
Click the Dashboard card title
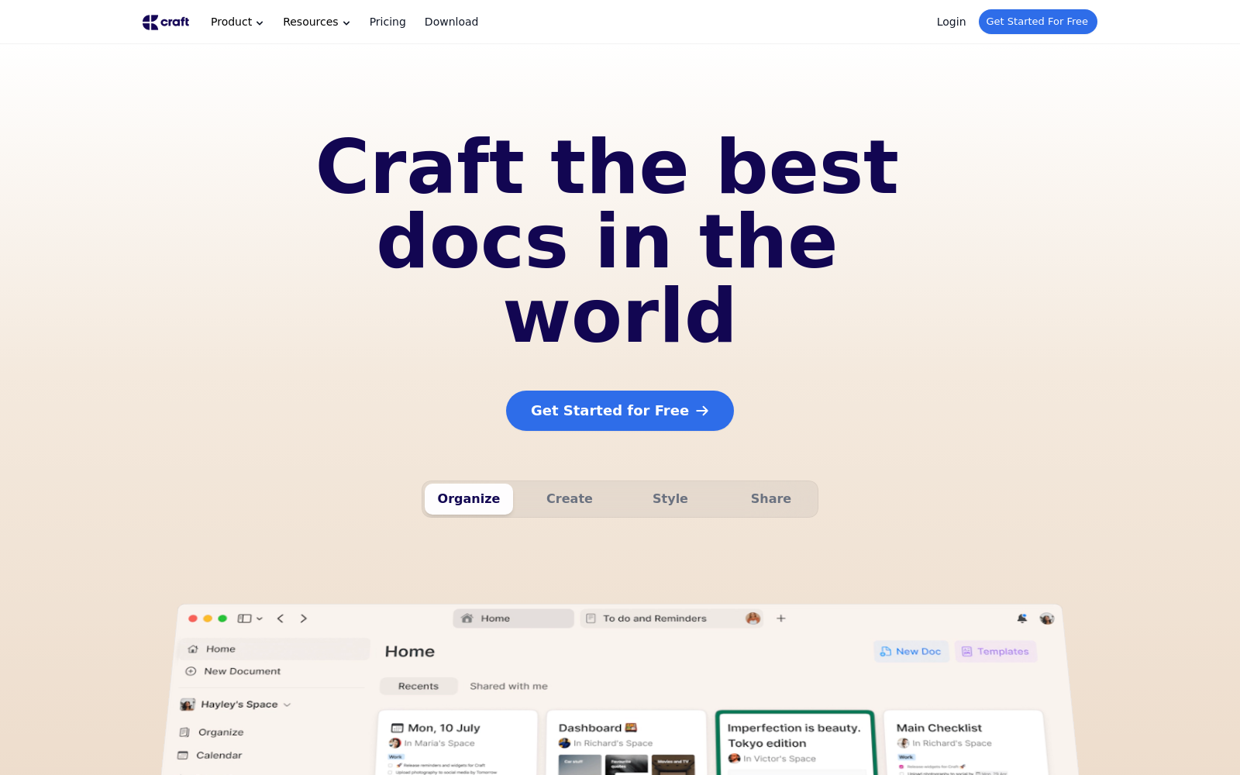point(598,728)
